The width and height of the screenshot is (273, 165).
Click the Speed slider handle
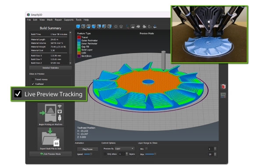pos(91,154)
